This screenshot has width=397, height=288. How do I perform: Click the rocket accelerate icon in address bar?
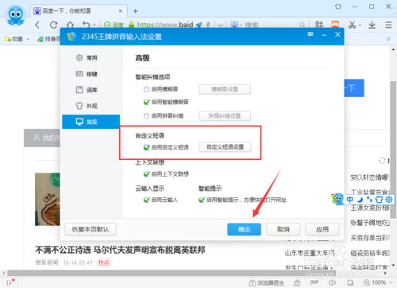coord(199,25)
